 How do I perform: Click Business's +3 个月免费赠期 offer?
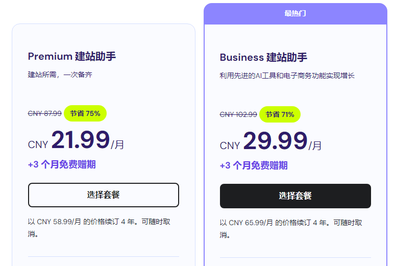point(254,165)
